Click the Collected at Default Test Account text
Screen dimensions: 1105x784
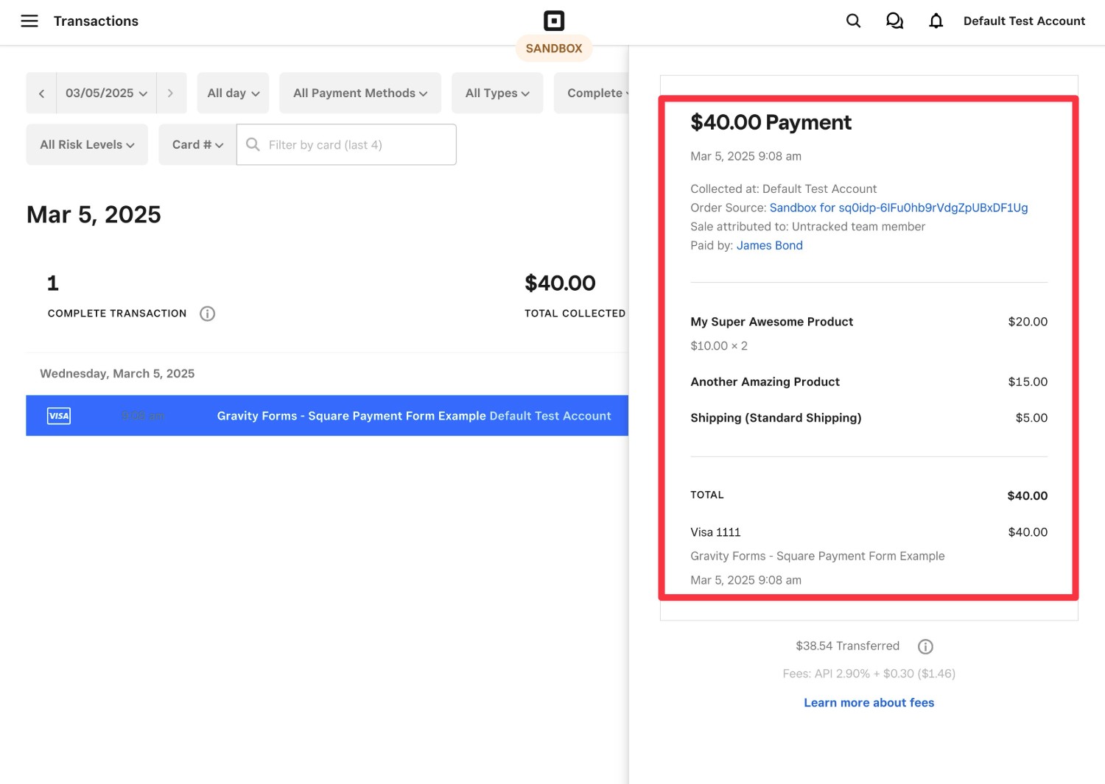pyautogui.click(x=784, y=188)
